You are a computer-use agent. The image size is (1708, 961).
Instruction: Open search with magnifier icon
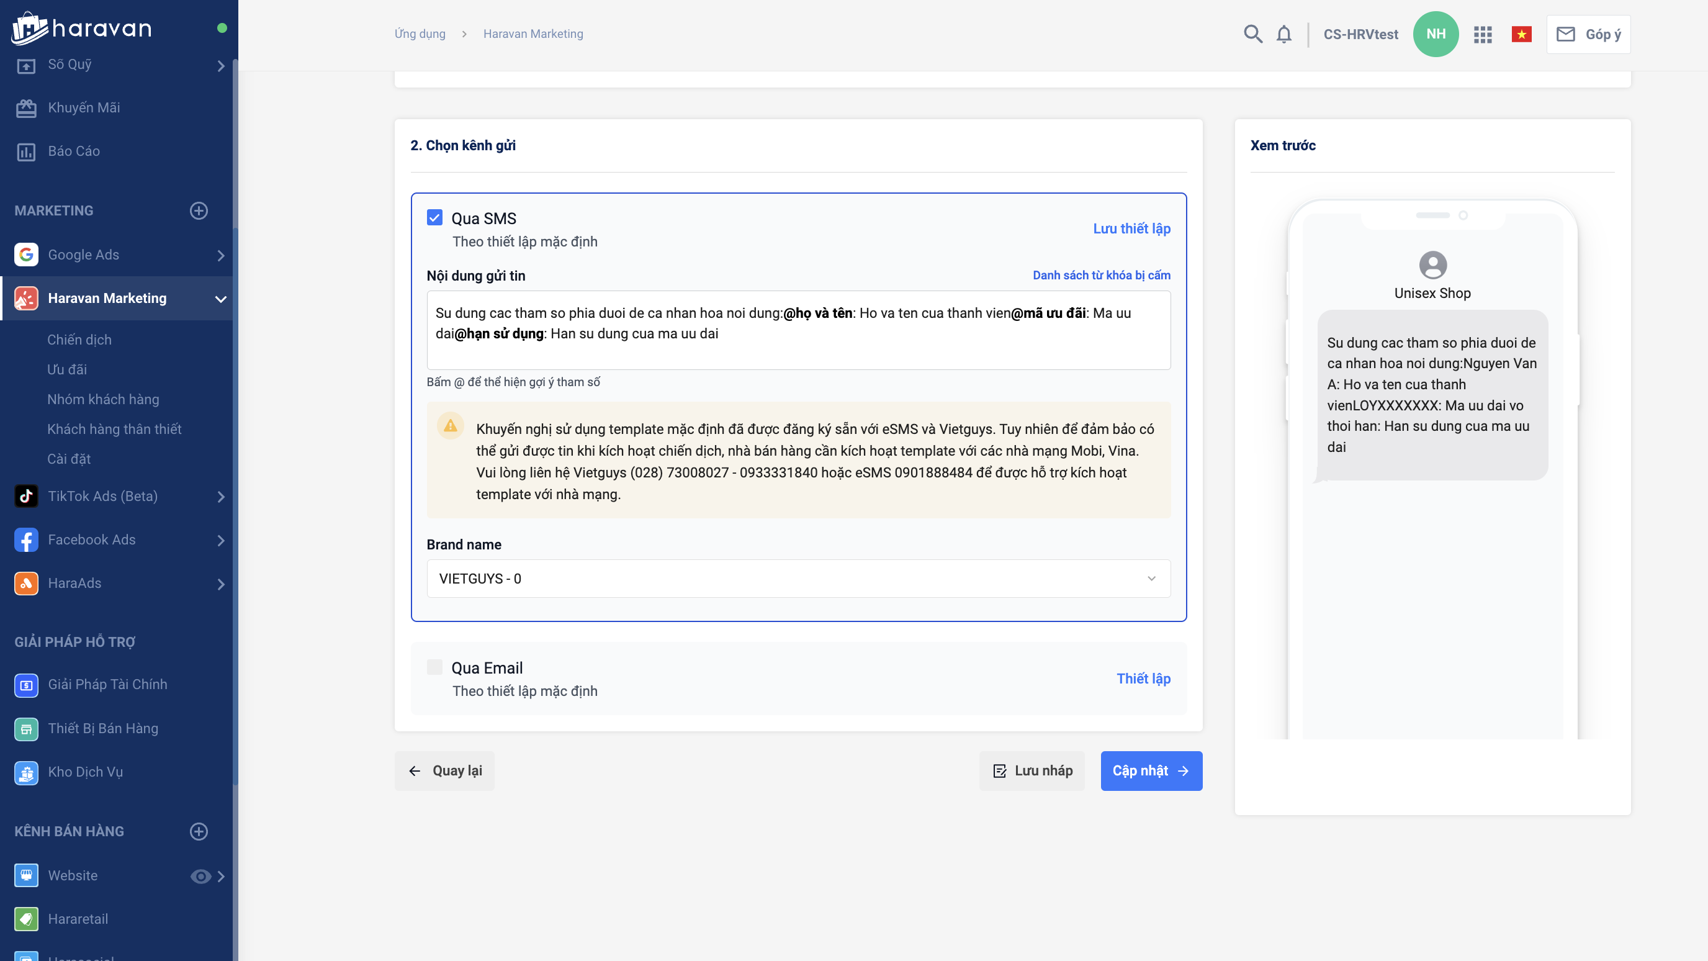click(x=1252, y=34)
